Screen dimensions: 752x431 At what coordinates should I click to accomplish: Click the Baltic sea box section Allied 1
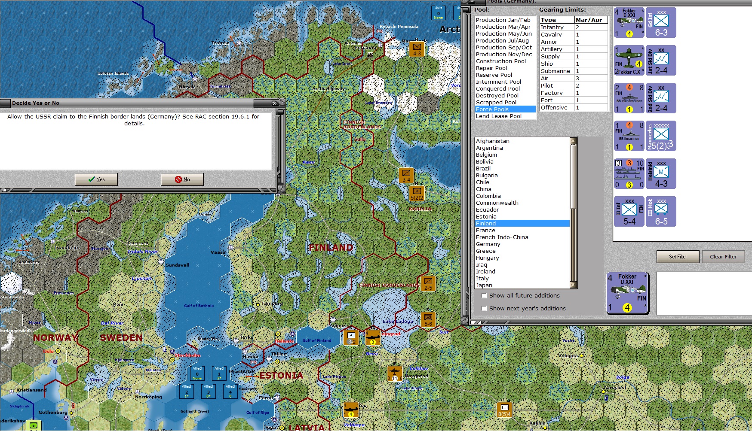pos(219,373)
